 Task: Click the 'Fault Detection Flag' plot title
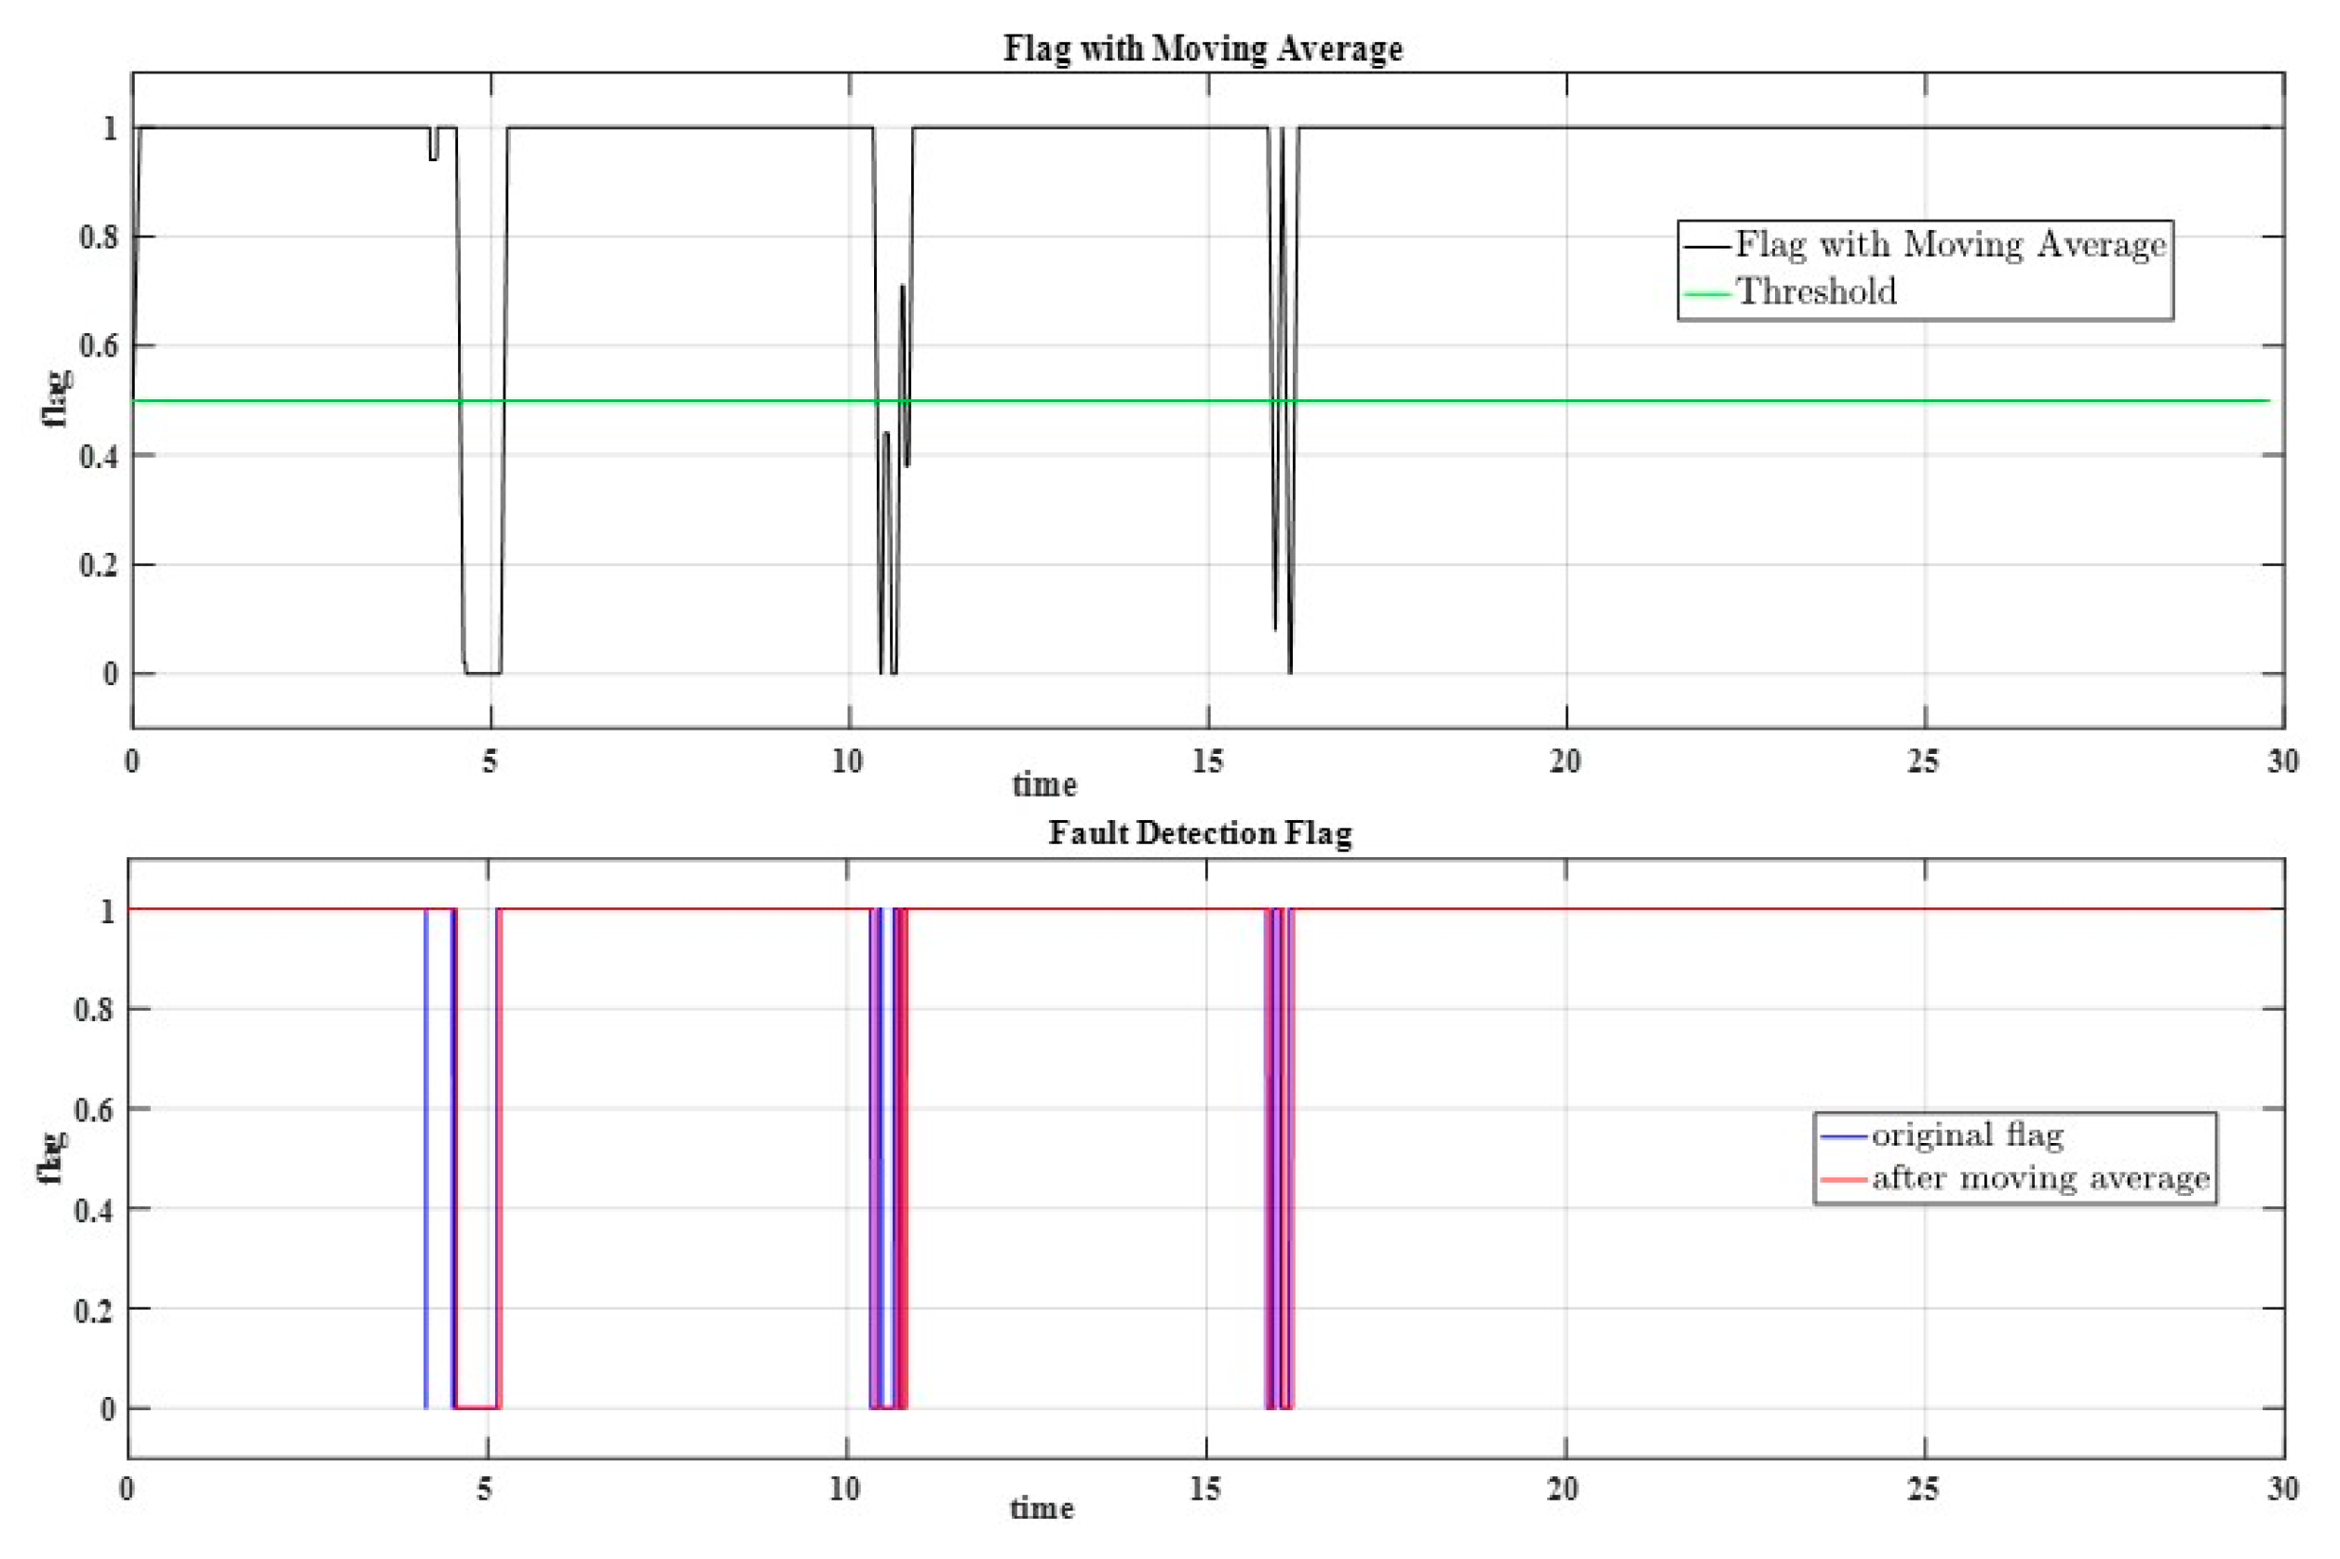click(x=1200, y=832)
